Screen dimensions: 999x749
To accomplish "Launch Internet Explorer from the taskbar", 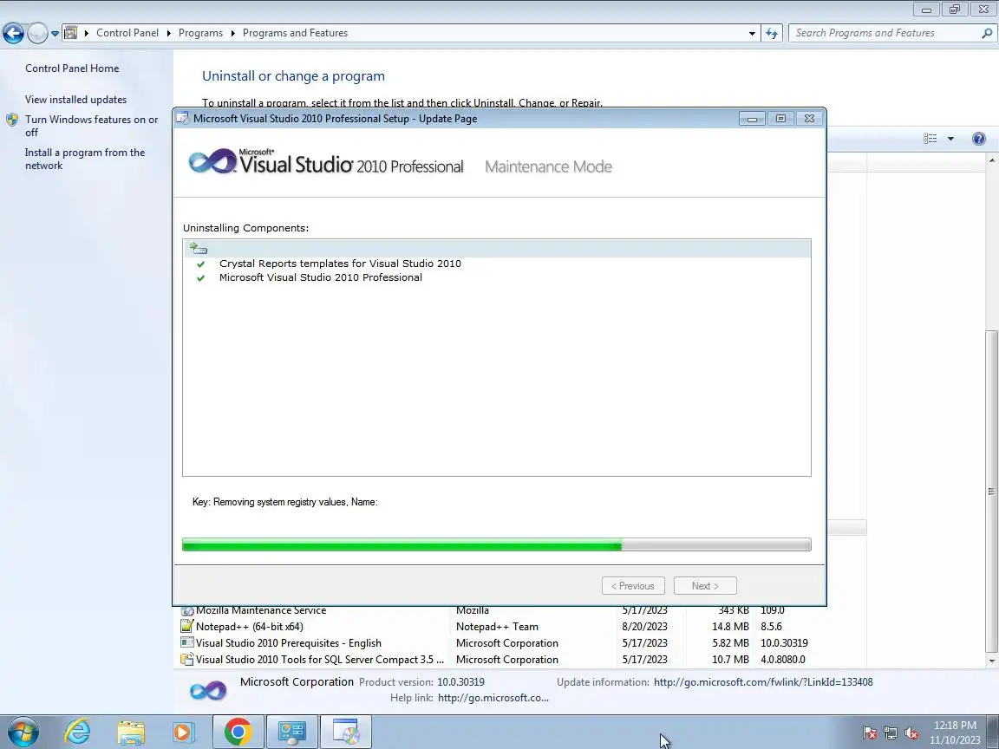I will pos(78,732).
